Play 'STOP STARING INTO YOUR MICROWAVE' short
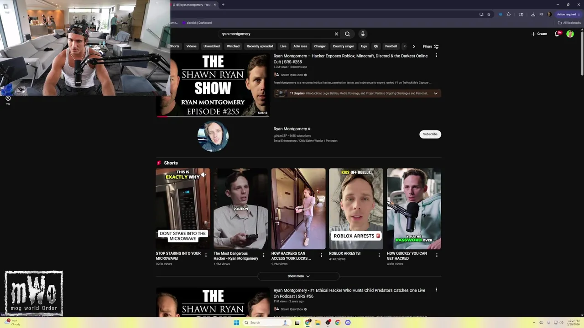Viewport: 584px width, 328px height. pyautogui.click(x=183, y=209)
